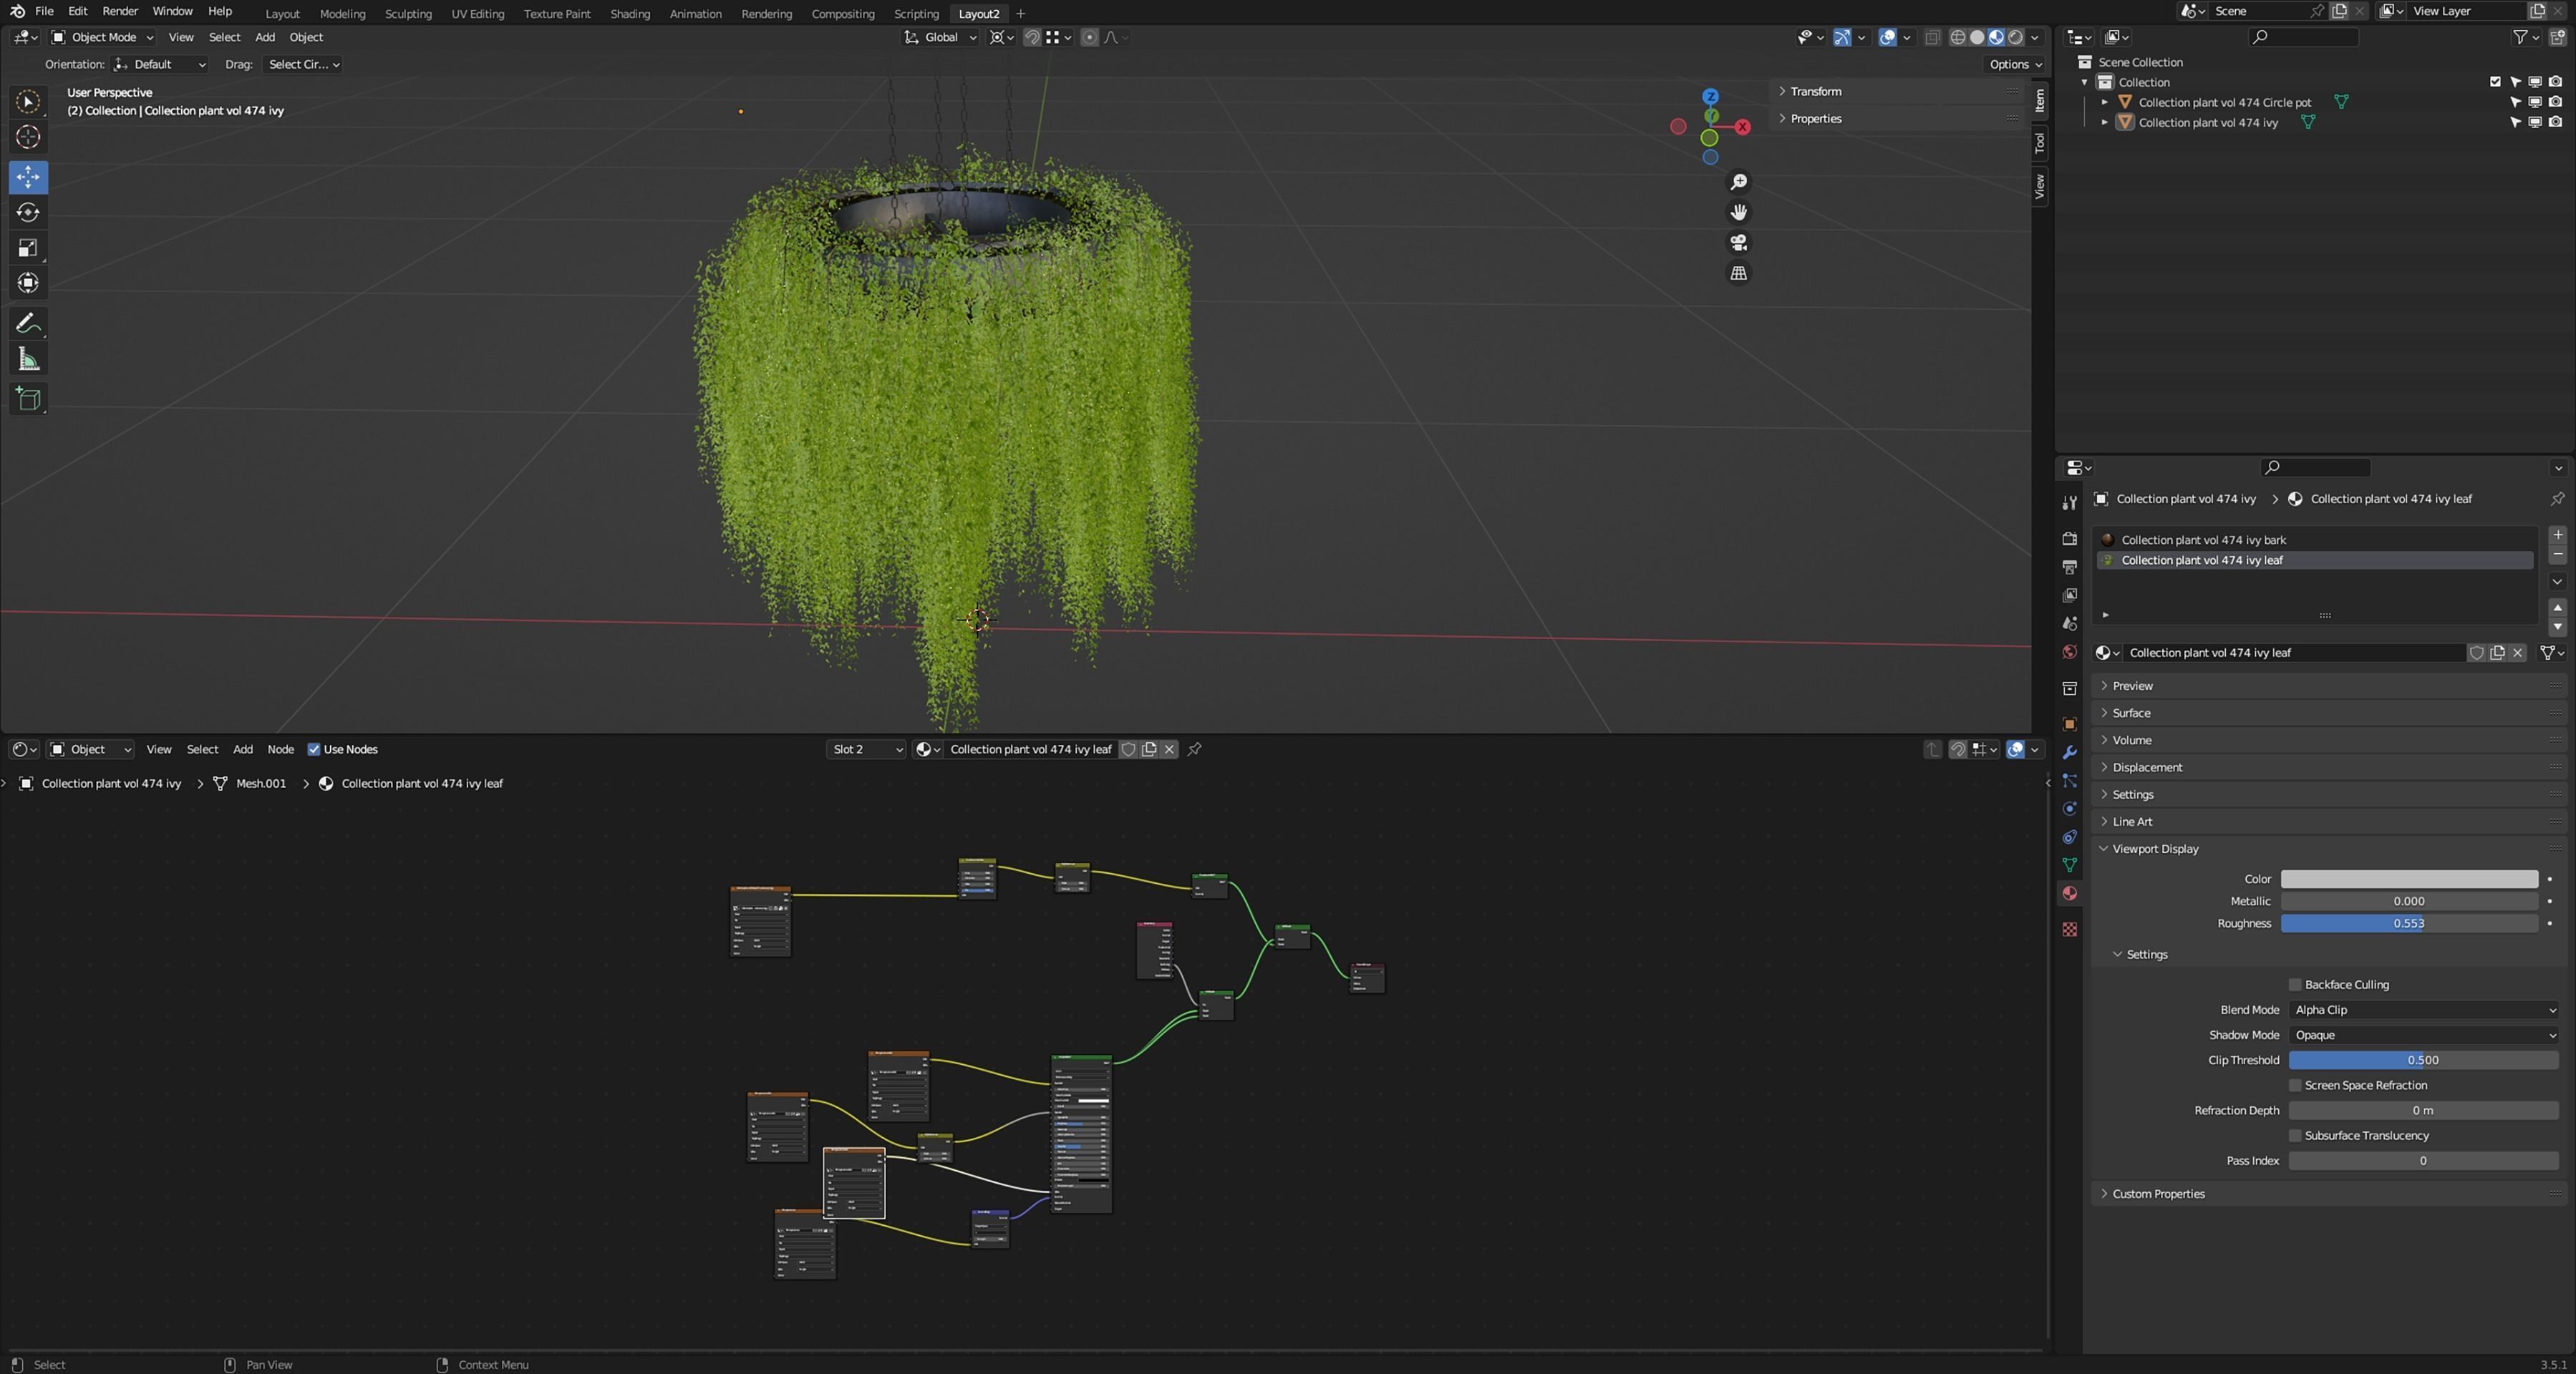Activate the Transform tool
Viewport: 2576px width, 1374px height.
[28, 283]
